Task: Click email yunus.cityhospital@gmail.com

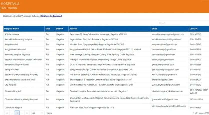Action: click(166, 85)
